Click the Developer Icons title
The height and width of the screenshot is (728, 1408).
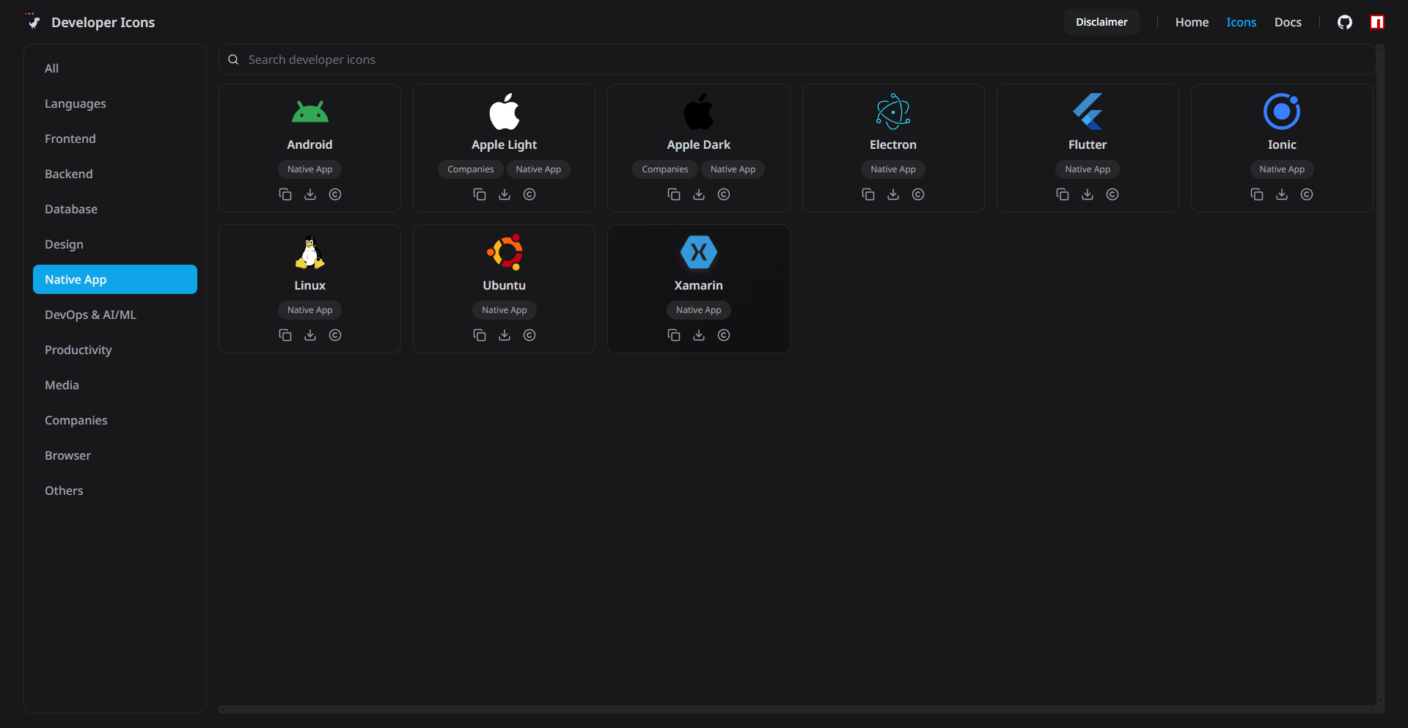click(103, 22)
